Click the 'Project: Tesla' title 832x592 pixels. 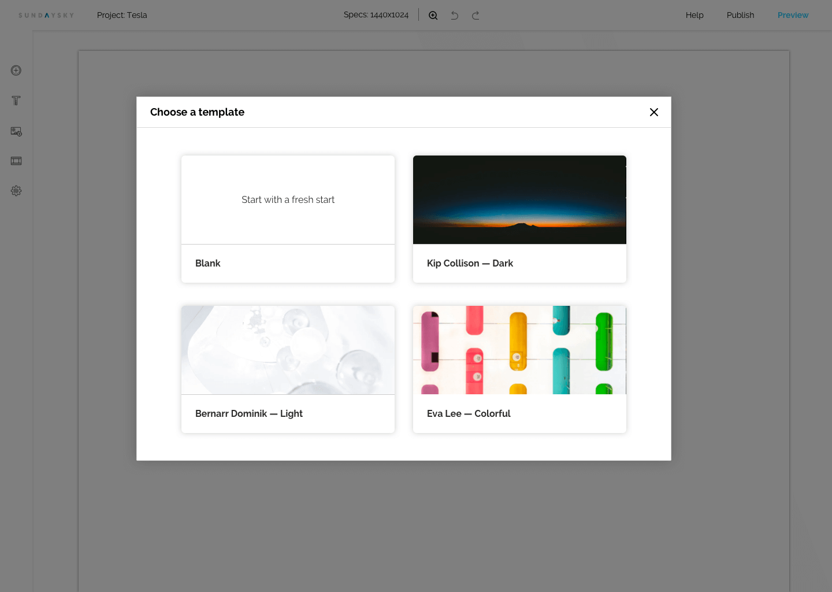[122, 15]
